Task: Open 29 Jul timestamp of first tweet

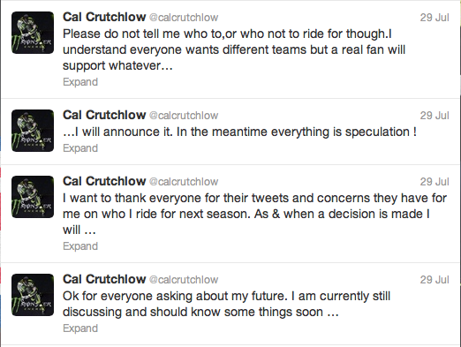Action: coord(435,18)
